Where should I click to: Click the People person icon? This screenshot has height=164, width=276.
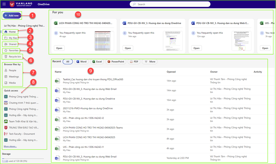[x=6, y=70]
